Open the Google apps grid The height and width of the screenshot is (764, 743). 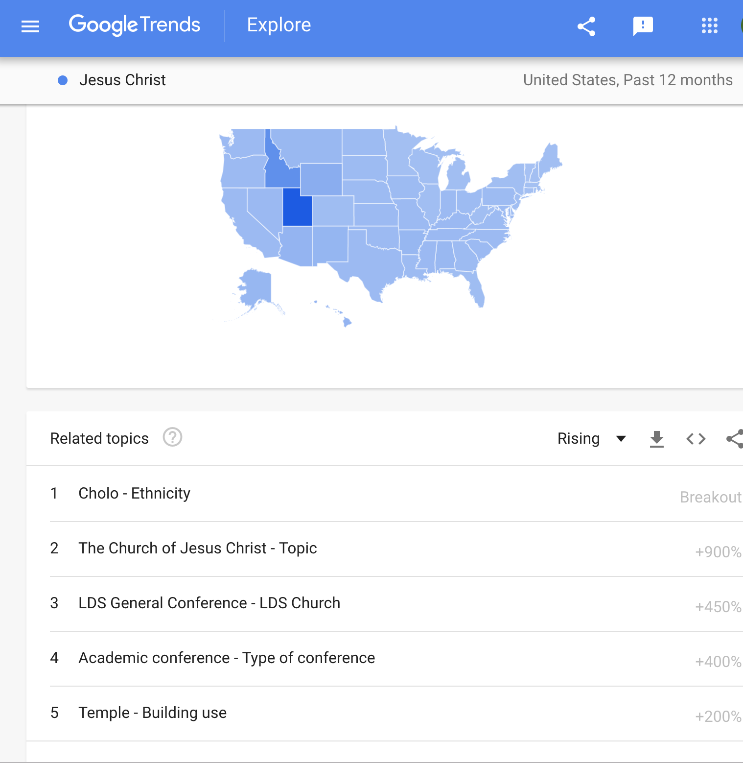pos(709,26)
